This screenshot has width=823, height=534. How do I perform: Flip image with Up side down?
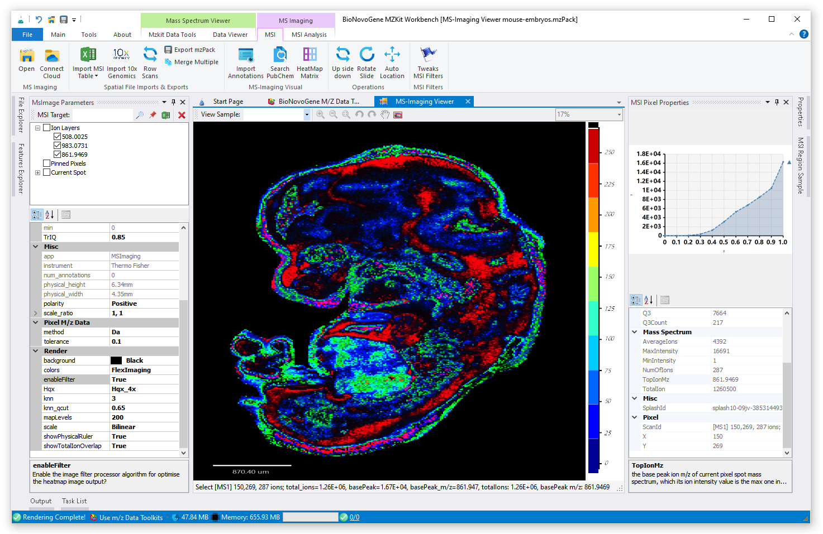point(342,55)
